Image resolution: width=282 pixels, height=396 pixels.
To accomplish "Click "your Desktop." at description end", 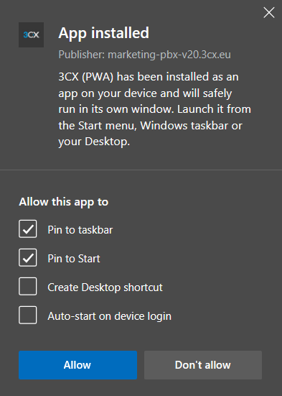I will tap(94, 142).
